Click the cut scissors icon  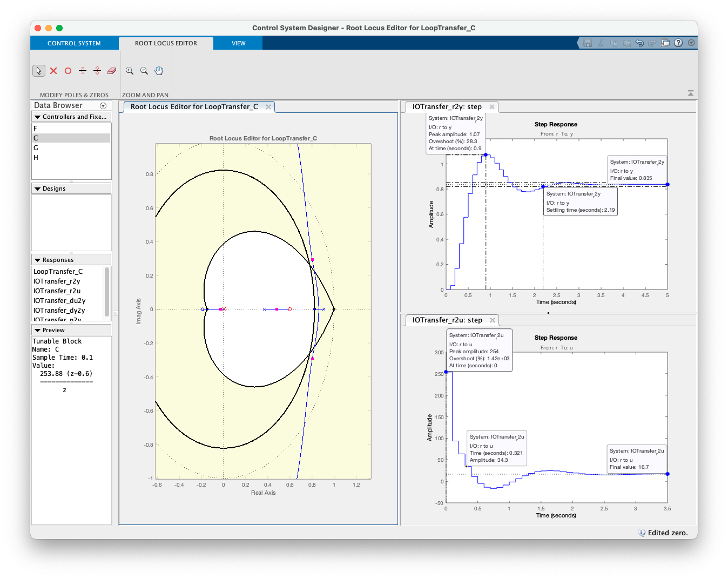pyautogui.click(x=601, y=43)
